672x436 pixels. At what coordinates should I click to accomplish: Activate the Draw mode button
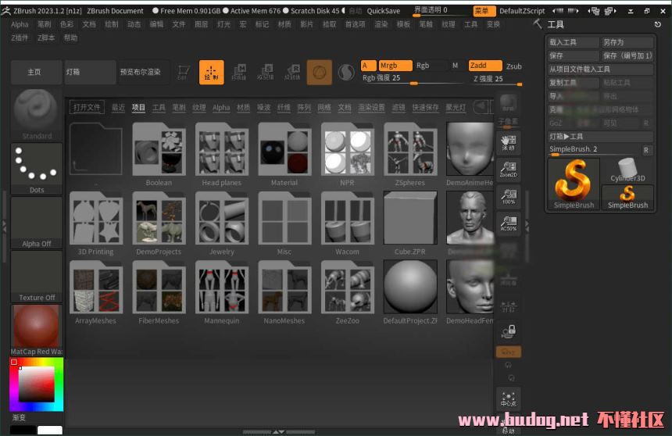pyautogui.click(x=211, y=73)
